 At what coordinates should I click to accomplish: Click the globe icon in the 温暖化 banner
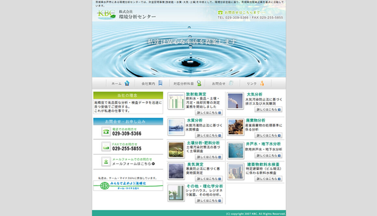pyautogui.click(x=105, y=186)
